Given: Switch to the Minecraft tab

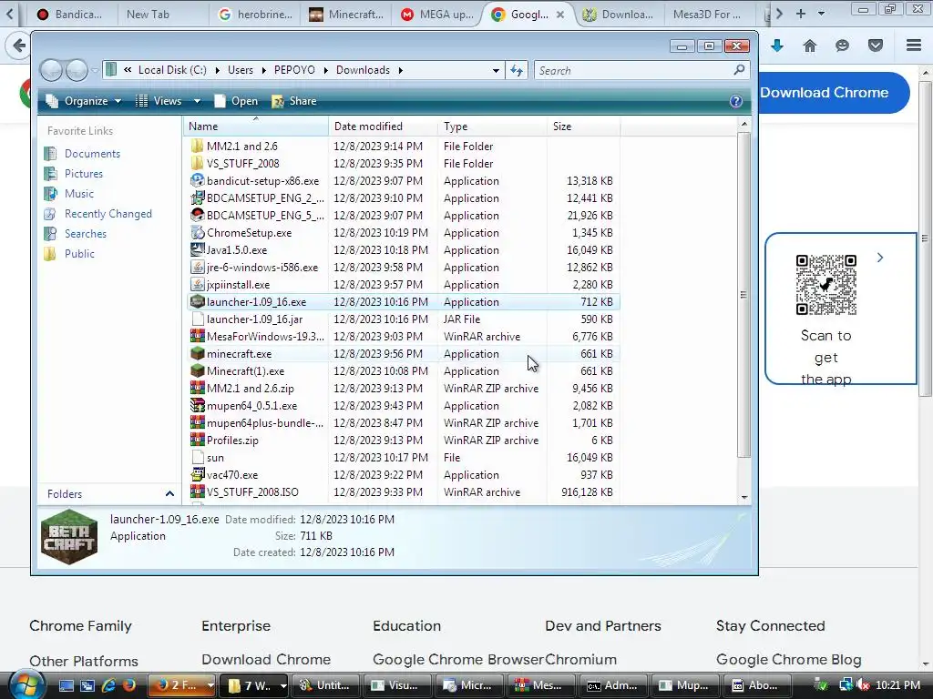Looking at the screenshot, I should click(347, 15).
